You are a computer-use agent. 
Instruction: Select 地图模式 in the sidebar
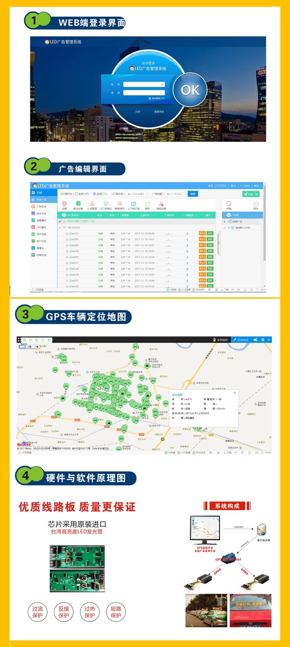[41, 221]
